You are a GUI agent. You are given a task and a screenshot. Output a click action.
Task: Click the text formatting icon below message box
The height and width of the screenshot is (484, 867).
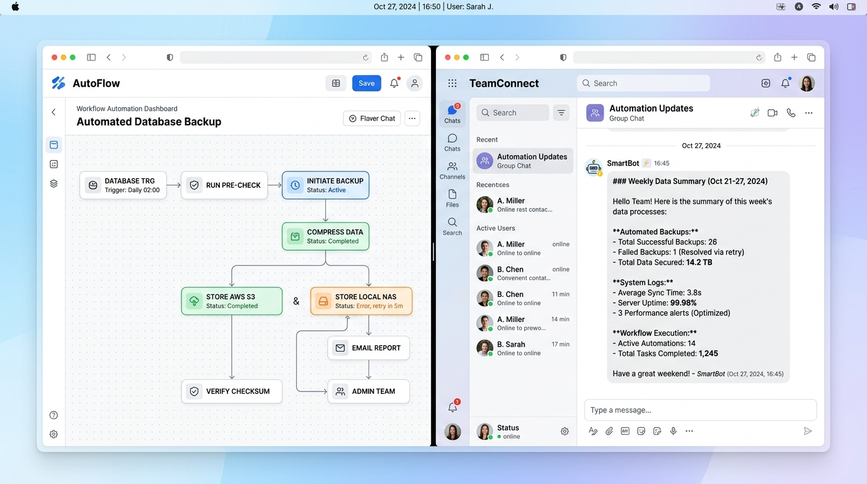coord(593,431)
